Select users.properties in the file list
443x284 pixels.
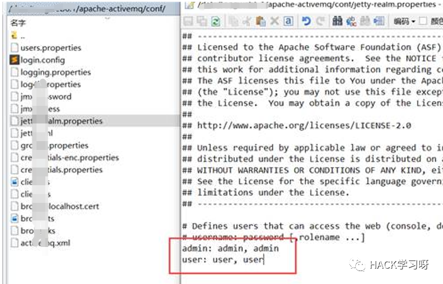[46, 48]
